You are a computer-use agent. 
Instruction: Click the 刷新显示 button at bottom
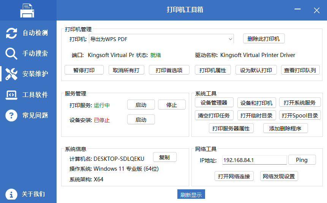point(191,195)
